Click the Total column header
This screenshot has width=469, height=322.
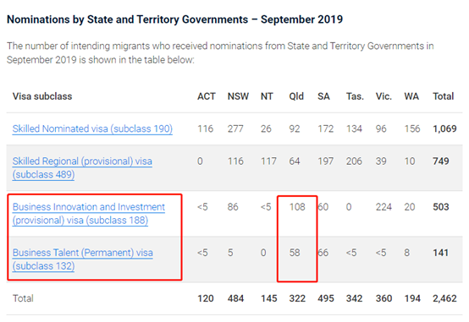pyautogui.click(x=444, y=96)
